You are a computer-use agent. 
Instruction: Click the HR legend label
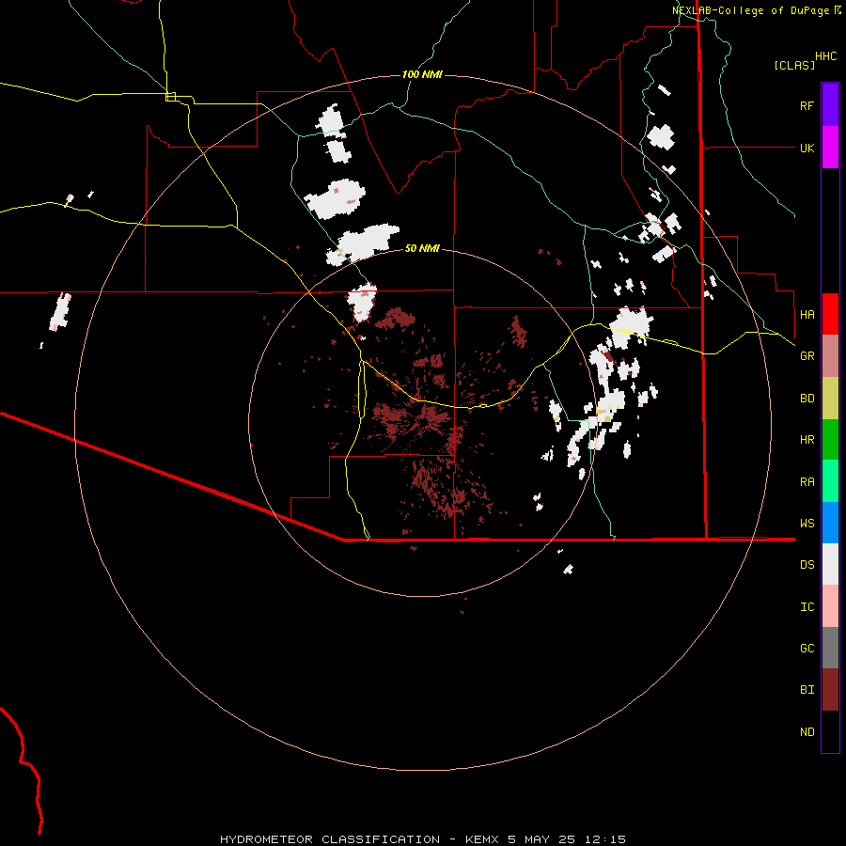click(x=807, y=440)
